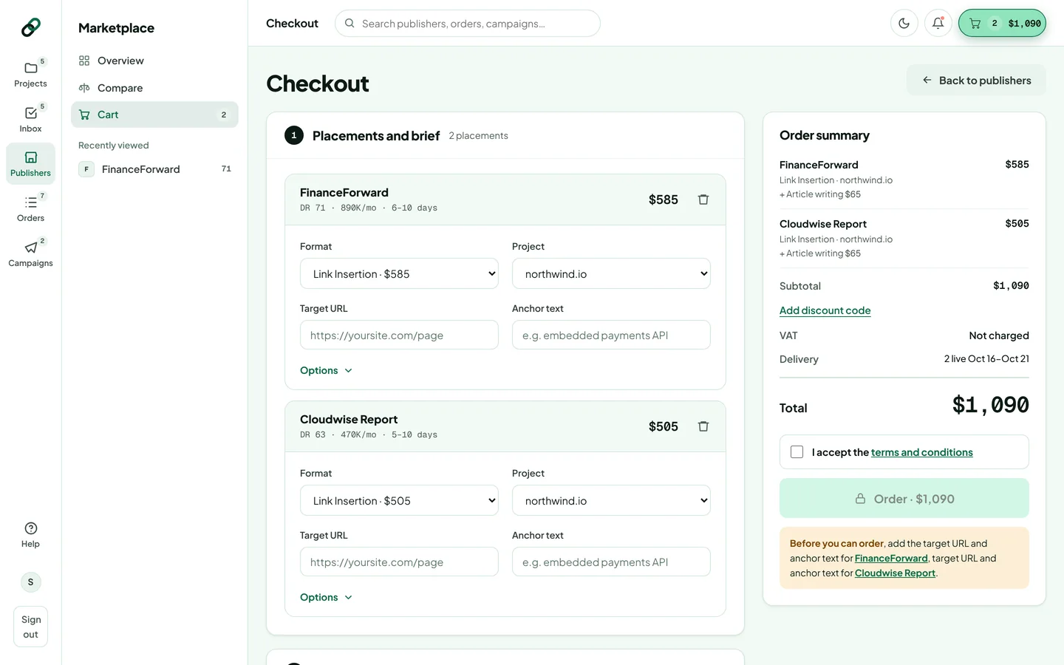Click Add discount code link
1064x665 pixels.
click(825, 311)
